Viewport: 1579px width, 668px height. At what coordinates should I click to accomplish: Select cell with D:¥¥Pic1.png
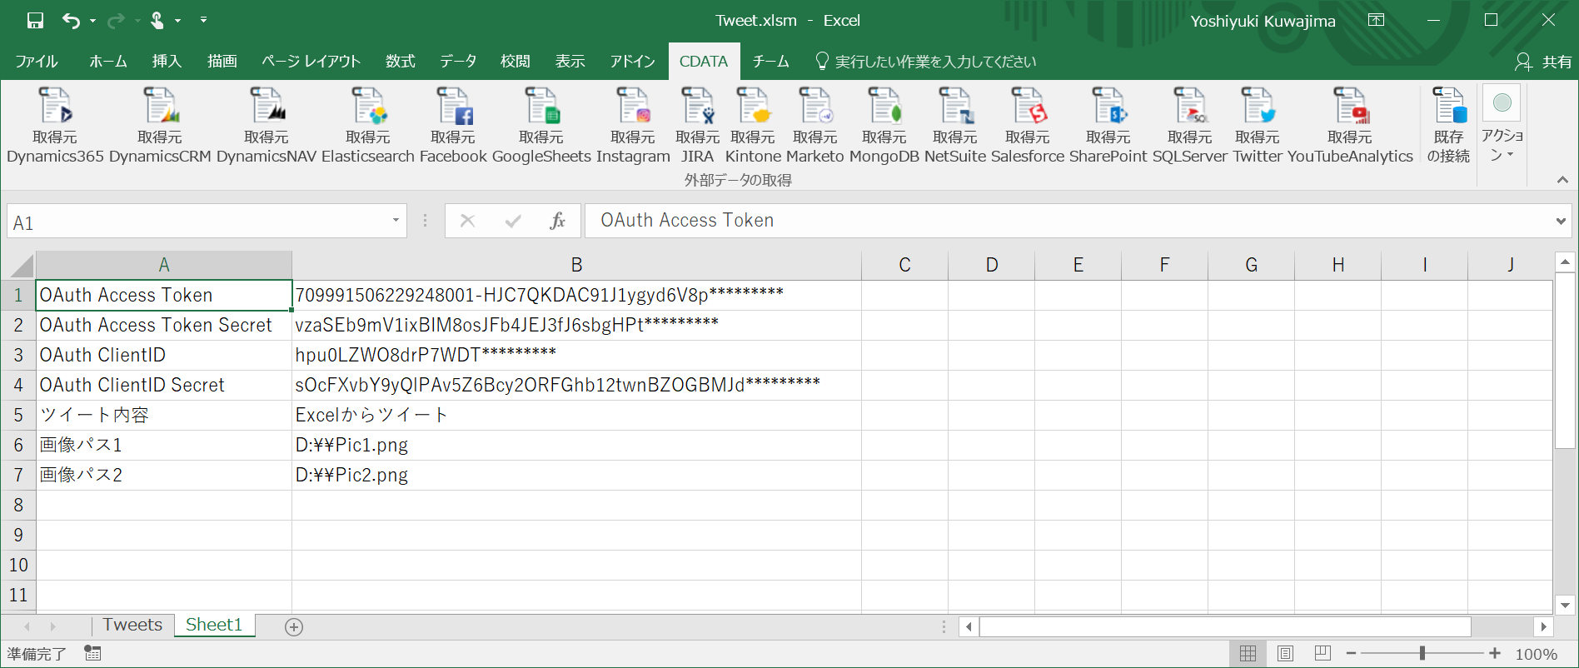[x=576, y=445]
